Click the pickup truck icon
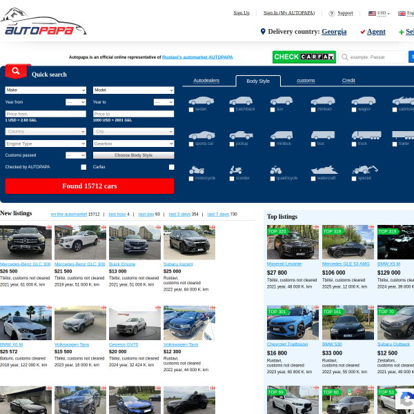The width and height of the screenshot is (414, 414). click(x=241, y=135)
